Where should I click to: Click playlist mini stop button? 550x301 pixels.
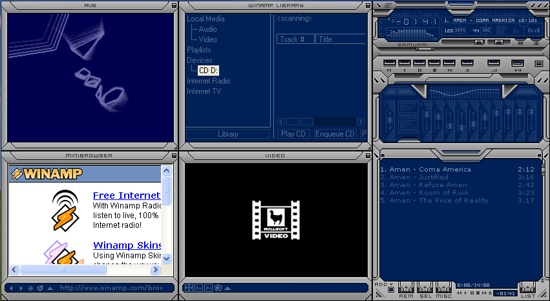(478, 293)
